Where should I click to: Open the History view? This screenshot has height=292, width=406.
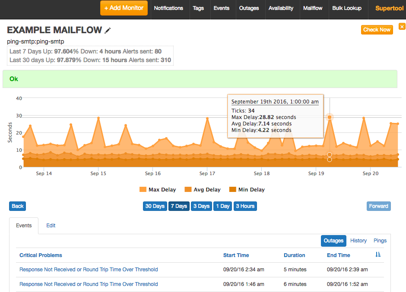coord(358,241)
